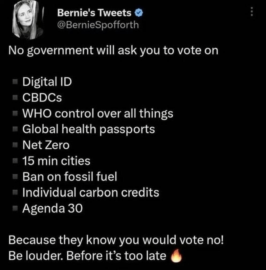Click the Bernie's Tweets display name
The width and height of the screenshot is (266, 270).
click(x=95, y=13)
